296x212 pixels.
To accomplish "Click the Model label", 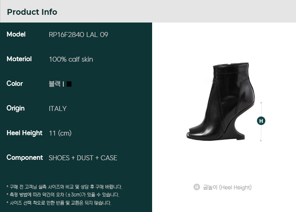I will tap(16, 35).
